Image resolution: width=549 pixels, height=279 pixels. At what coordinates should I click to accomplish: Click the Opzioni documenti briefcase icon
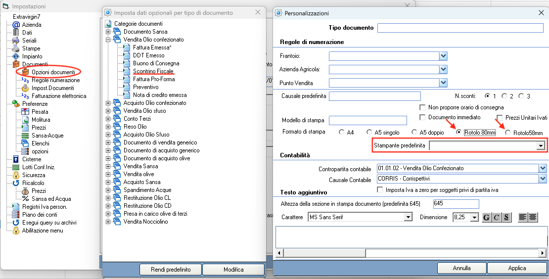click(x=26, y=72)
